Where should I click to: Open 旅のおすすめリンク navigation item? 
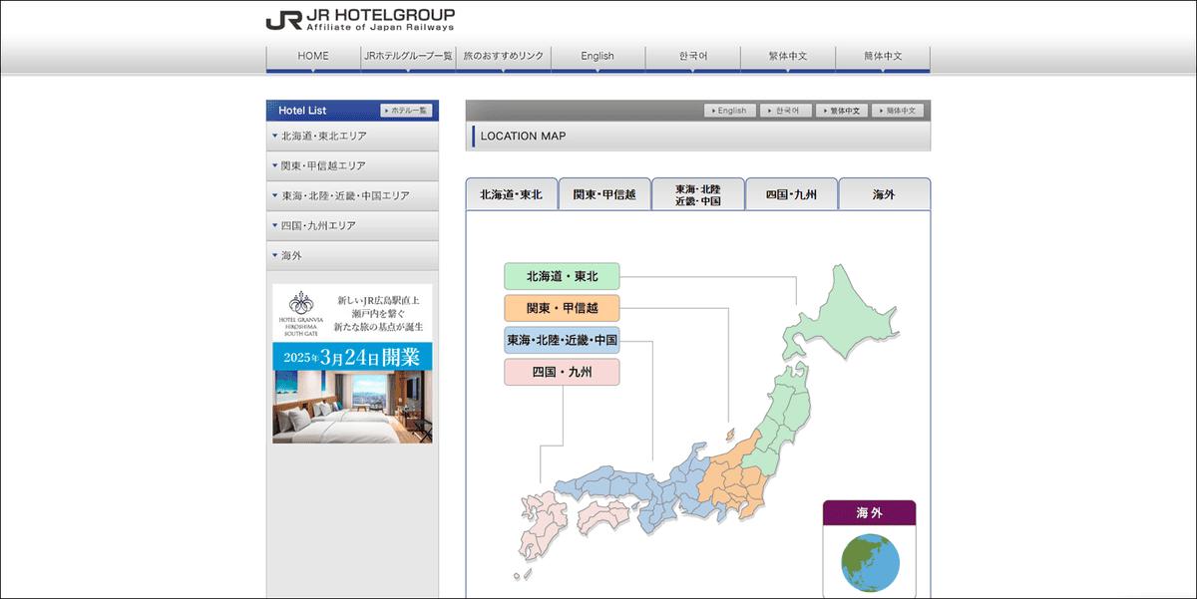coord(504,57)
